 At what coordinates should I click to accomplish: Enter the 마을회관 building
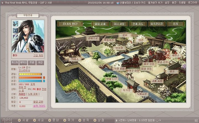(109, 40)
